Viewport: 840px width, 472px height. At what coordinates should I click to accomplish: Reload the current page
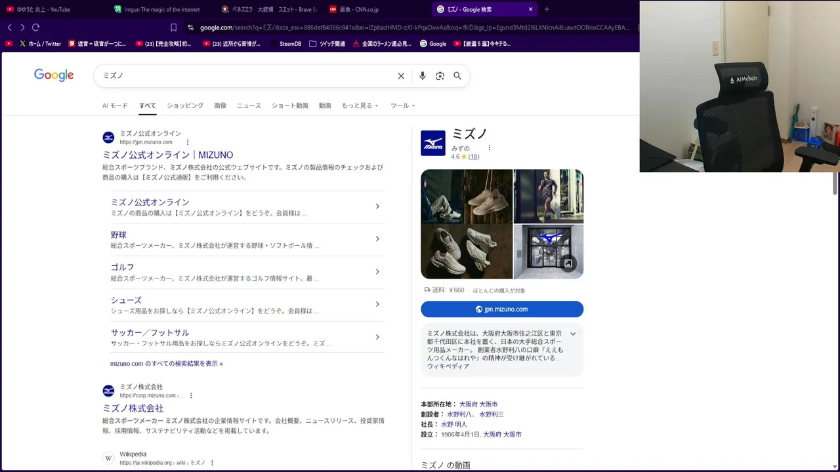coord(35,28)
